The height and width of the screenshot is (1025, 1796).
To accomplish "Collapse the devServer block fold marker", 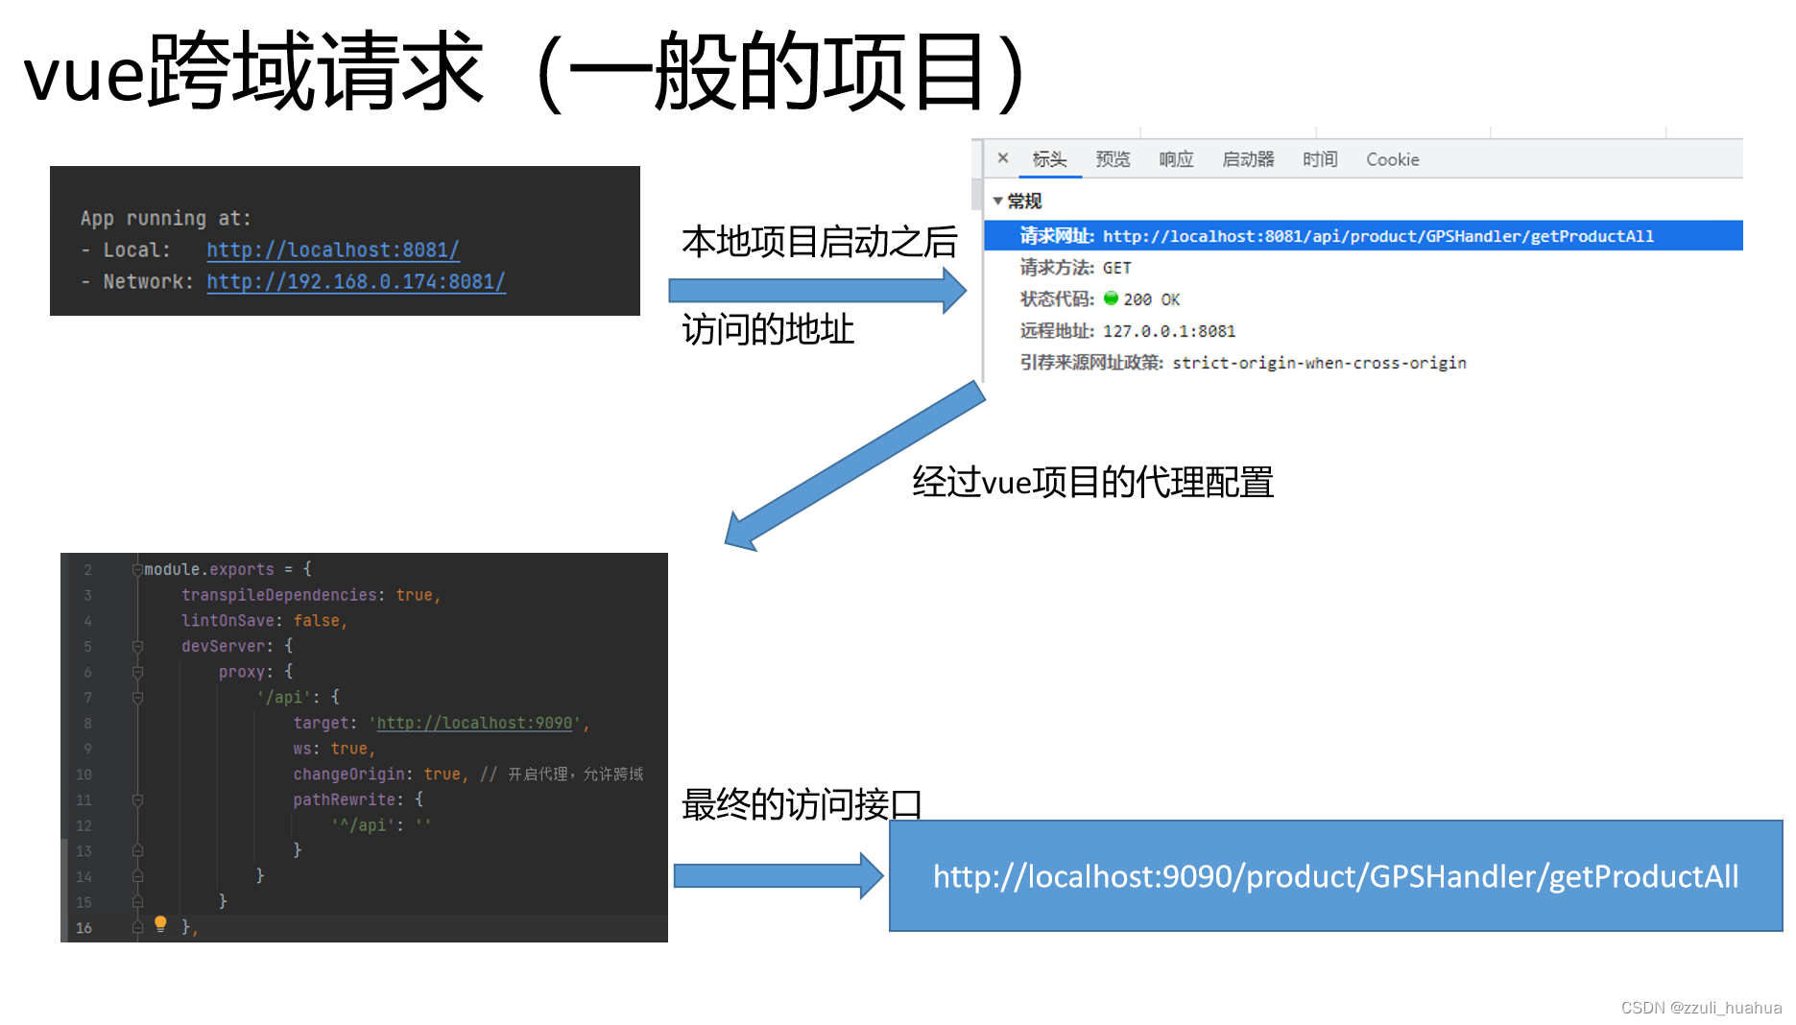I will 137,647.
